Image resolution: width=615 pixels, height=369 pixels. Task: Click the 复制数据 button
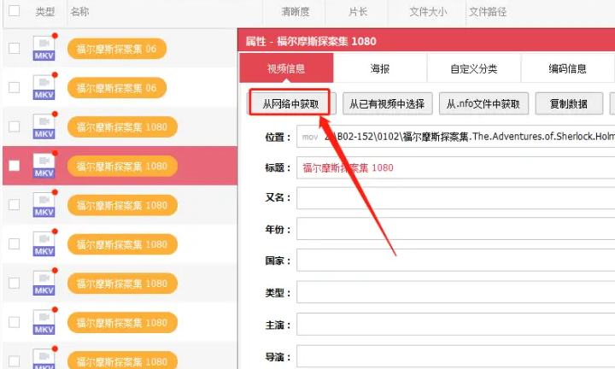pyautogui.click(x=569, y=103)
